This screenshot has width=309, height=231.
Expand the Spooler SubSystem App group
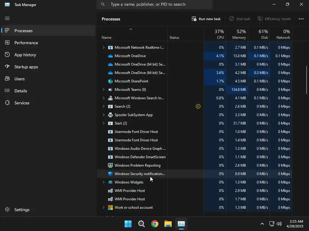point(104,115)
